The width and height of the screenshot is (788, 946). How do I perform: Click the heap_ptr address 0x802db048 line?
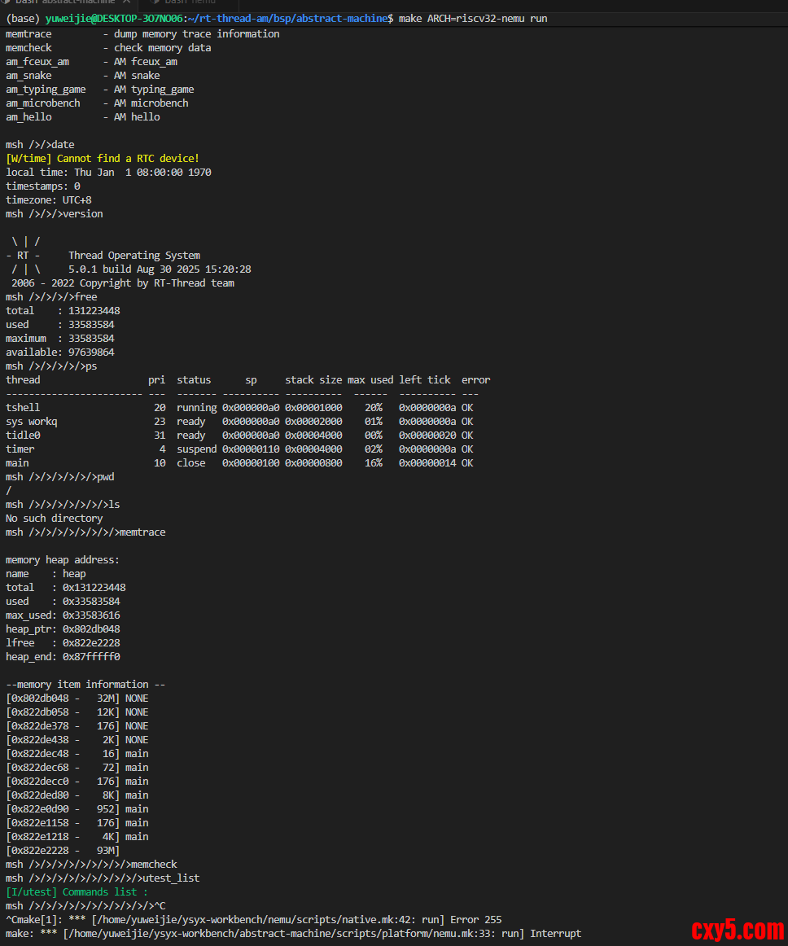point(63,628)
